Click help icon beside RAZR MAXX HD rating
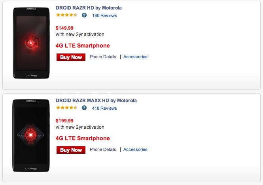Viewport: 263px width, 185px height. click(x=84, y=108)
